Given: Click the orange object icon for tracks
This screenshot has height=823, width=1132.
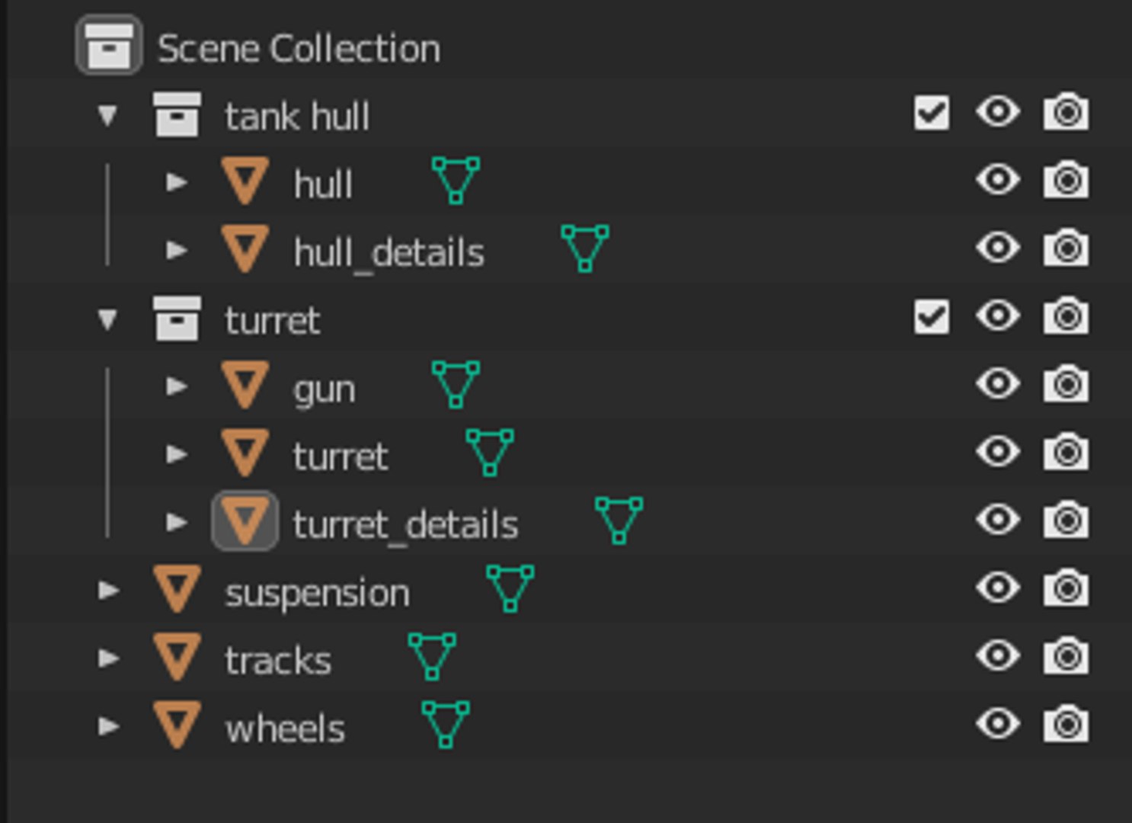Looking at the screenshot, I should click(x=177, y=656).
